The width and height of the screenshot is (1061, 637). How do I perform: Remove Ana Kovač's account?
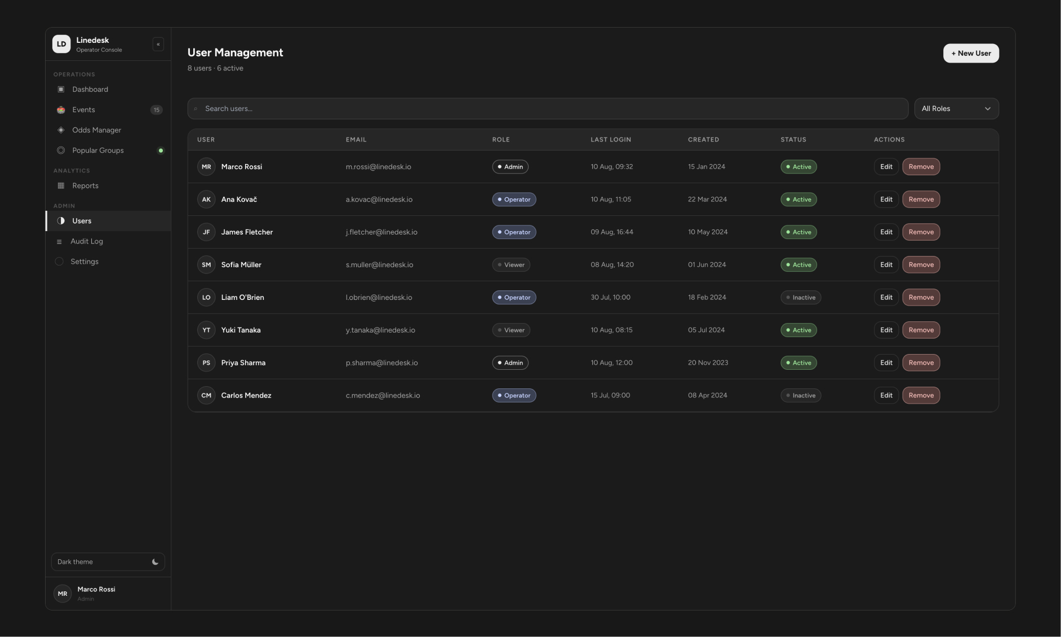921,200
